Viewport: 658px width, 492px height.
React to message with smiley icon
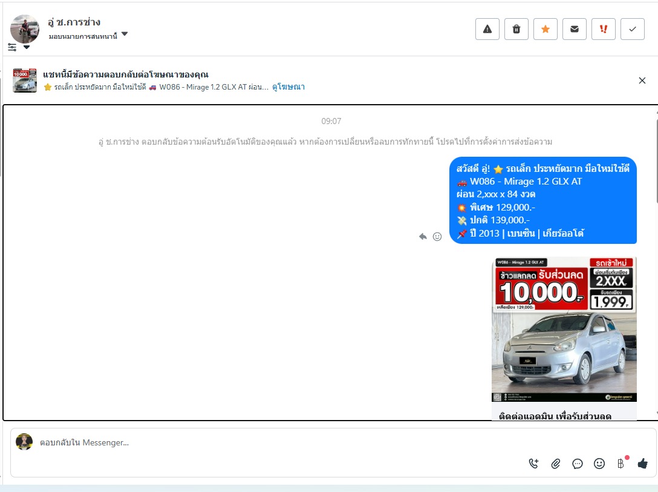437,237
